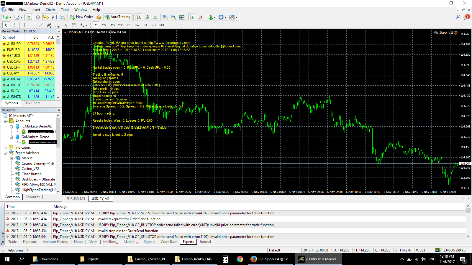The image size is (472, 265).
Task: Zoom in on the chart
Action: pyautogui.click(x=165, y=17)
